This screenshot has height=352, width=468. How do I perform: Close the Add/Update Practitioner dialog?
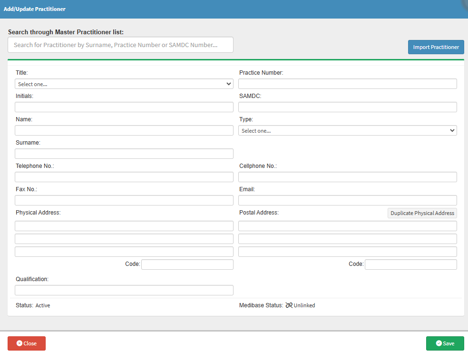(x=27, y=343)
